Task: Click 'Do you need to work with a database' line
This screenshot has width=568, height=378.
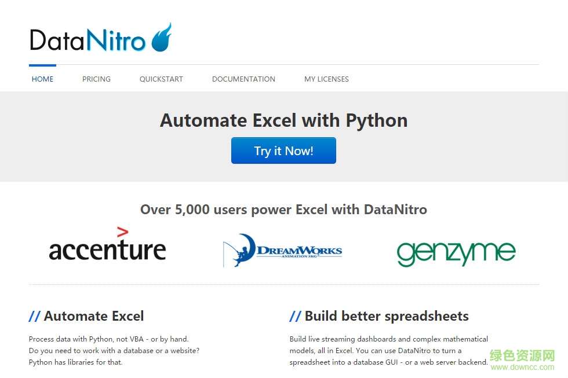Action: point(114,351)
